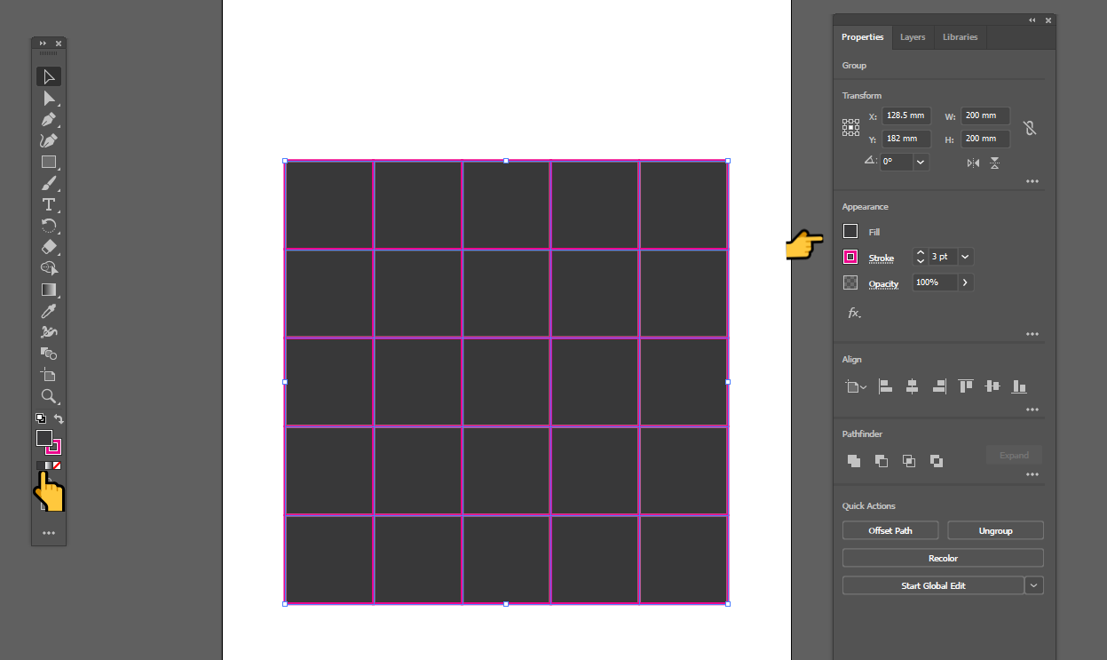Apply Pathfinder Intersect mode
Screen dimensions: 1107x660
(908, 460)
